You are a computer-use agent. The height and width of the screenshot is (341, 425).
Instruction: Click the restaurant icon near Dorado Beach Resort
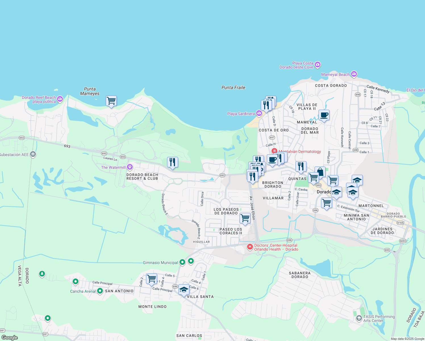click(x=172, y=162)
